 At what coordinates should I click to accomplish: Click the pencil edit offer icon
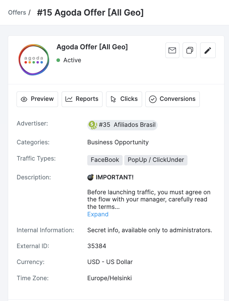click(208, 50)
